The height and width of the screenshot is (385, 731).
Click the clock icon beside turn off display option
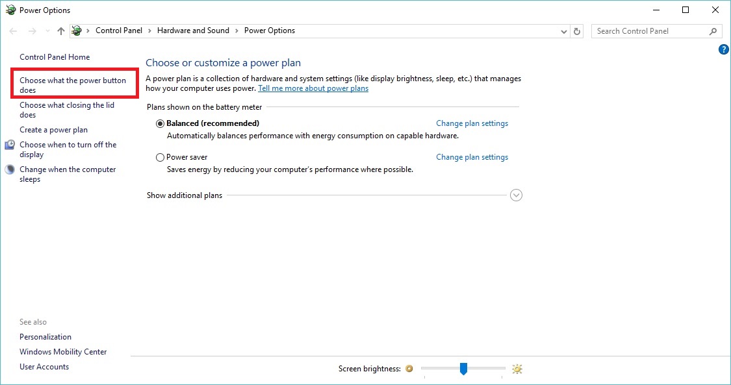[9, 144]
